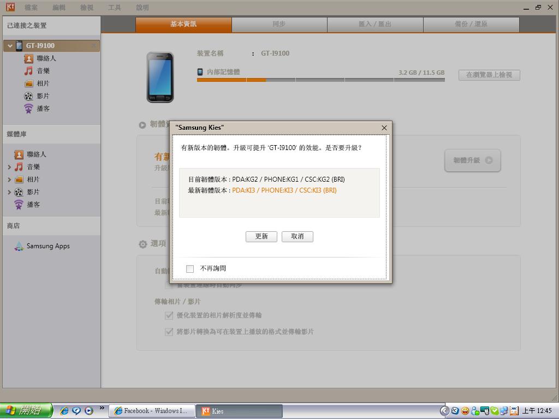
Task: Open the 編輯 menu
Action: pos(59,8)
